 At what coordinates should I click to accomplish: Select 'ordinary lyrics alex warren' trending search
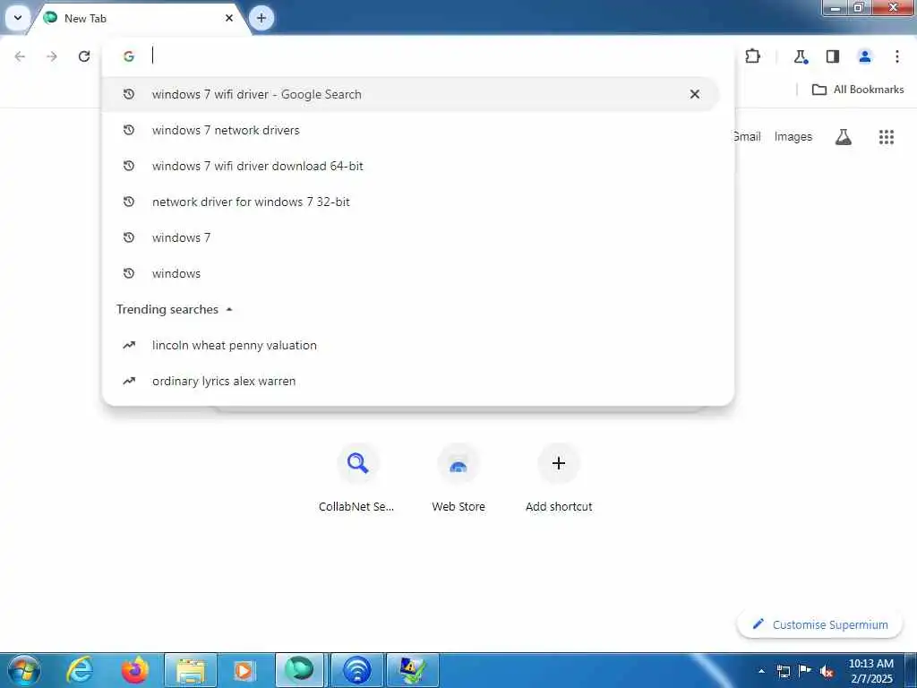pos(410,381)
